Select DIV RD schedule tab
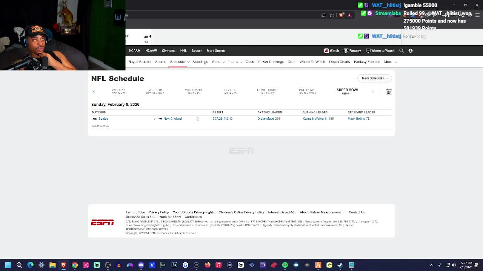This screenshot has height=271, width=483. [229, 91]
